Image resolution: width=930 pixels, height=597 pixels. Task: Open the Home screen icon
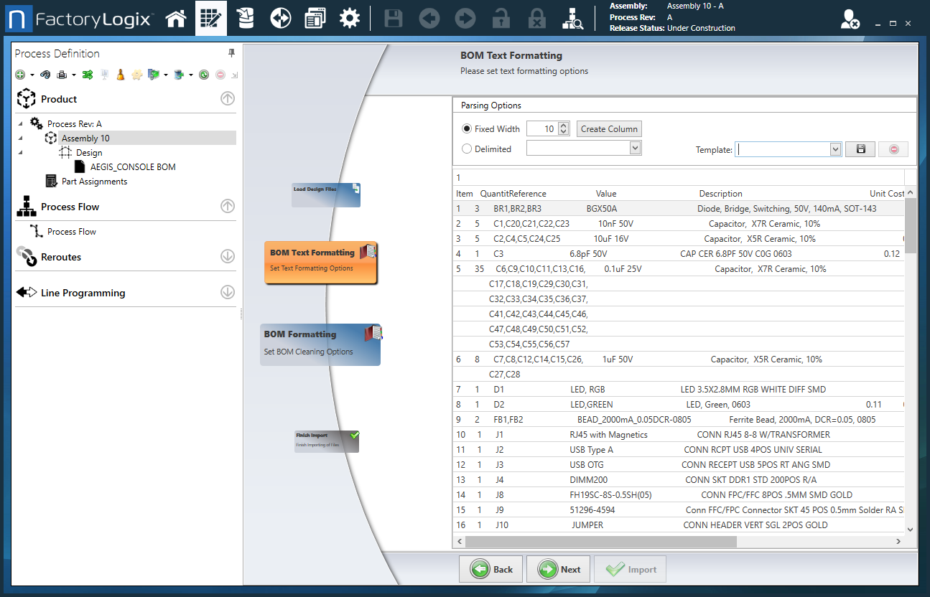tap(176, 19)
